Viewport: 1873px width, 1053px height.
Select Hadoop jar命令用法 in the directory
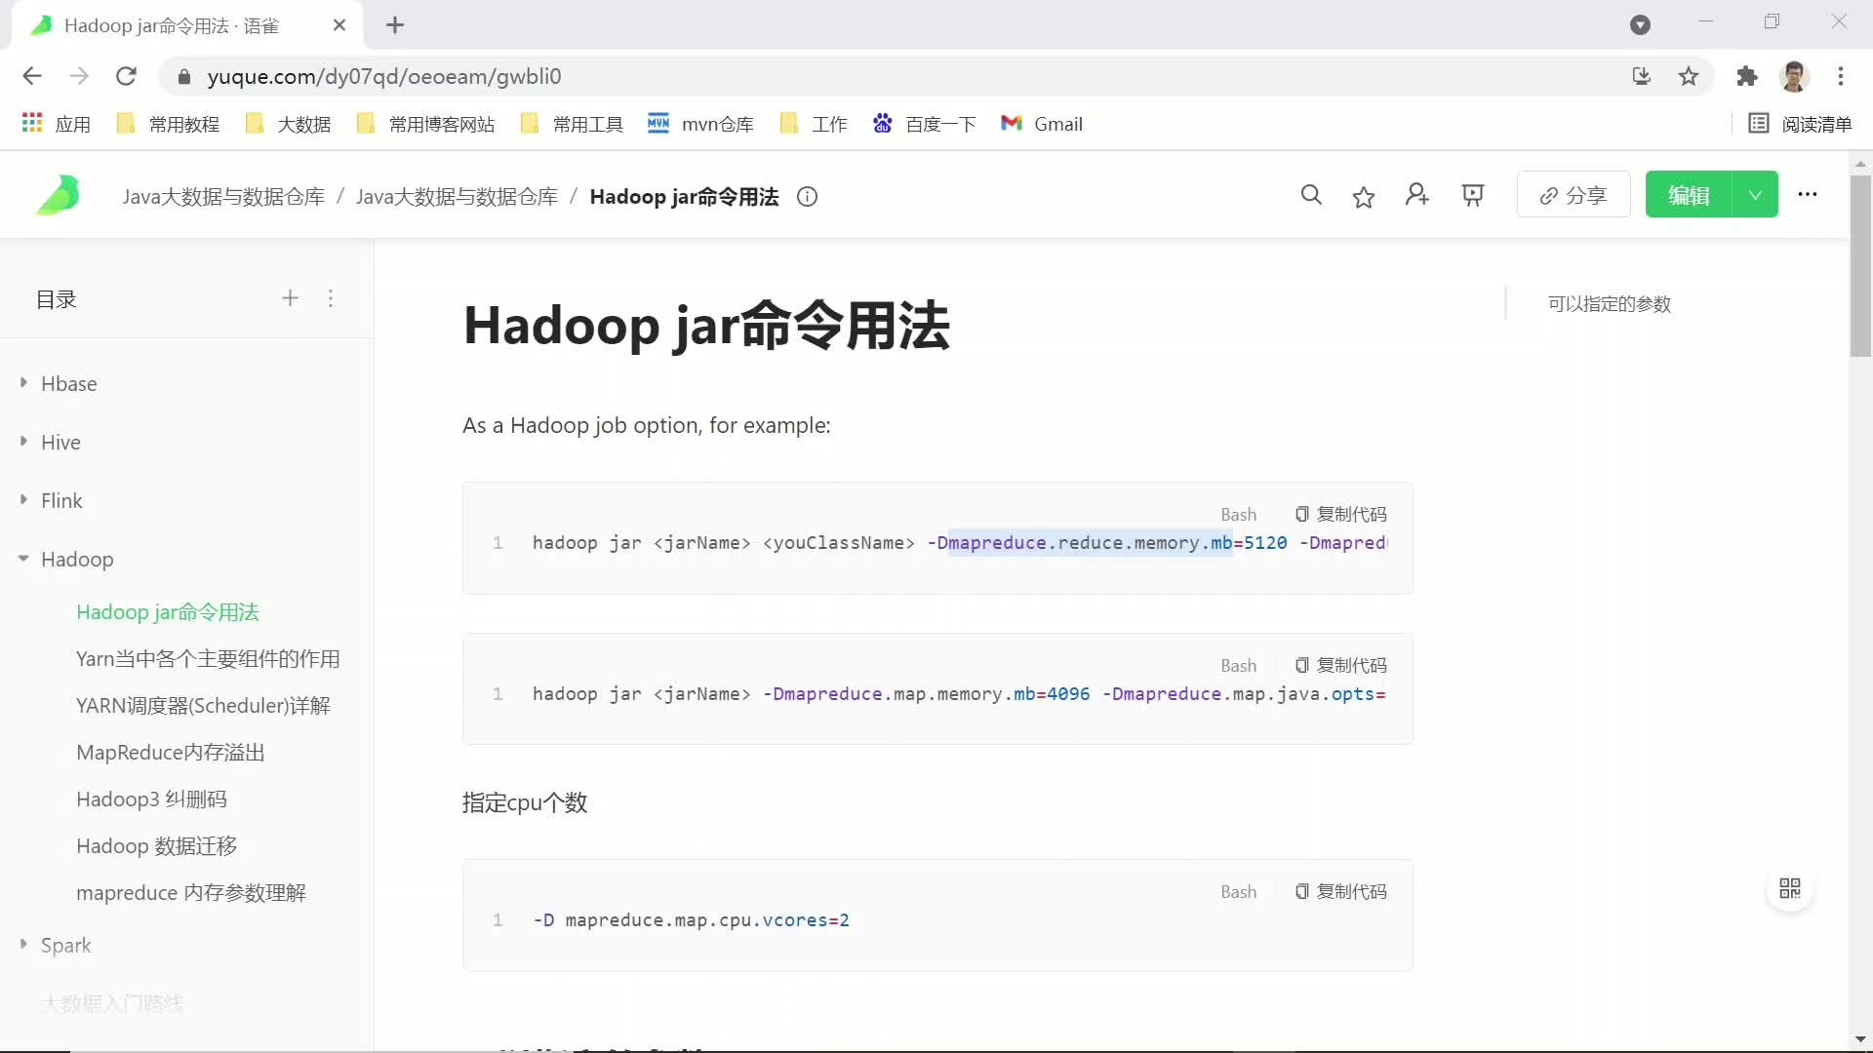[x=168, y=612]
